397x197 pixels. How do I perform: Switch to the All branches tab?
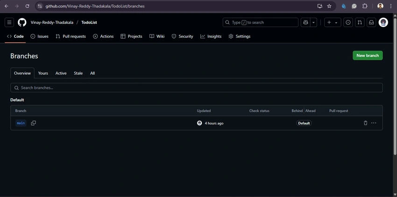point(92,73)
